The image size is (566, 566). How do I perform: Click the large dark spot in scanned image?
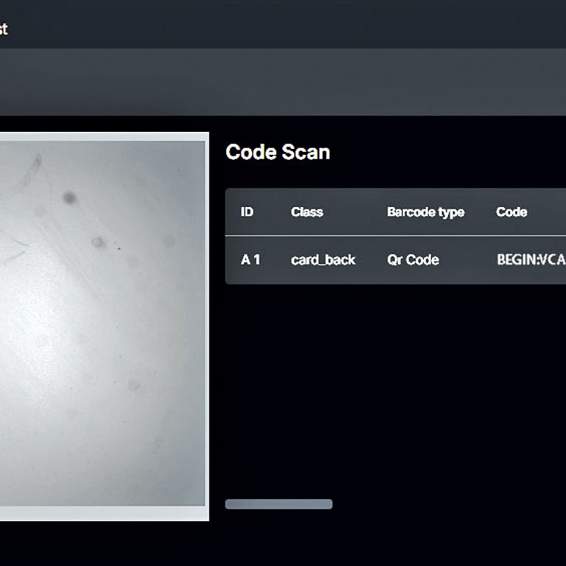69,198
